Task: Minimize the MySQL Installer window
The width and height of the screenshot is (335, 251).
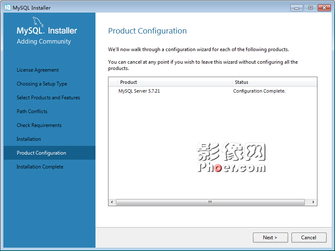Action: 296,8
